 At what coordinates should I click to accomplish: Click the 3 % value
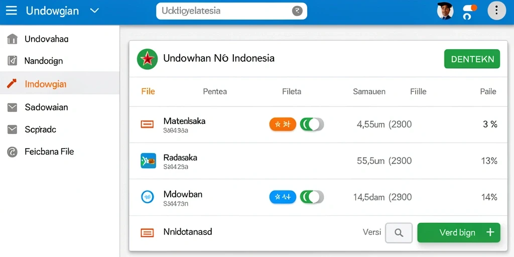(x=490, y=124)
